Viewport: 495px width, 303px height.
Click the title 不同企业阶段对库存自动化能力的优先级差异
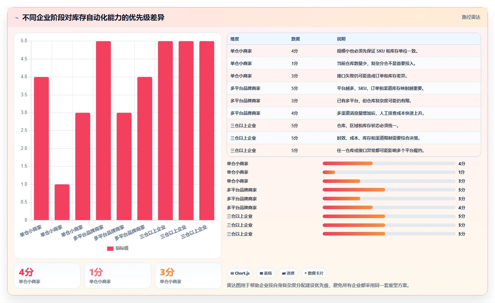[93, 18]
